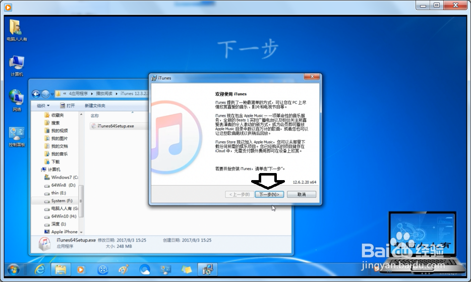
Task: Click the 4应用程序 breadcrumb segment
Action: tap(78, 93)
